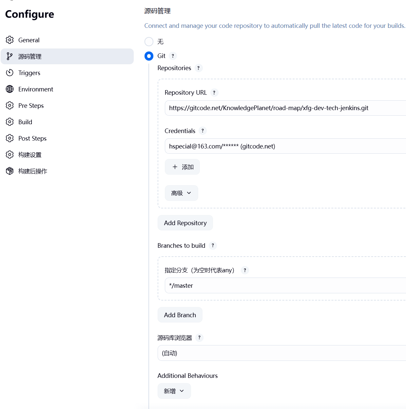The image size is (406, 409).
Task: Click the General gear icon in sidebar
Action: click(x=10, y=40)
